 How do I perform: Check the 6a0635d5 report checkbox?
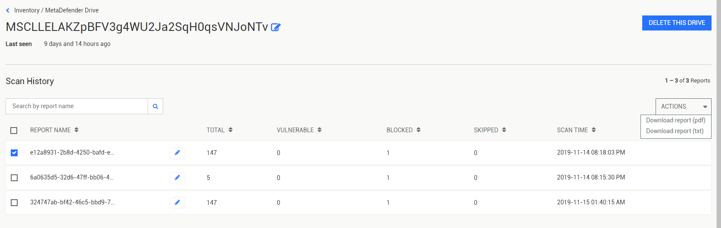coord(14,178)
